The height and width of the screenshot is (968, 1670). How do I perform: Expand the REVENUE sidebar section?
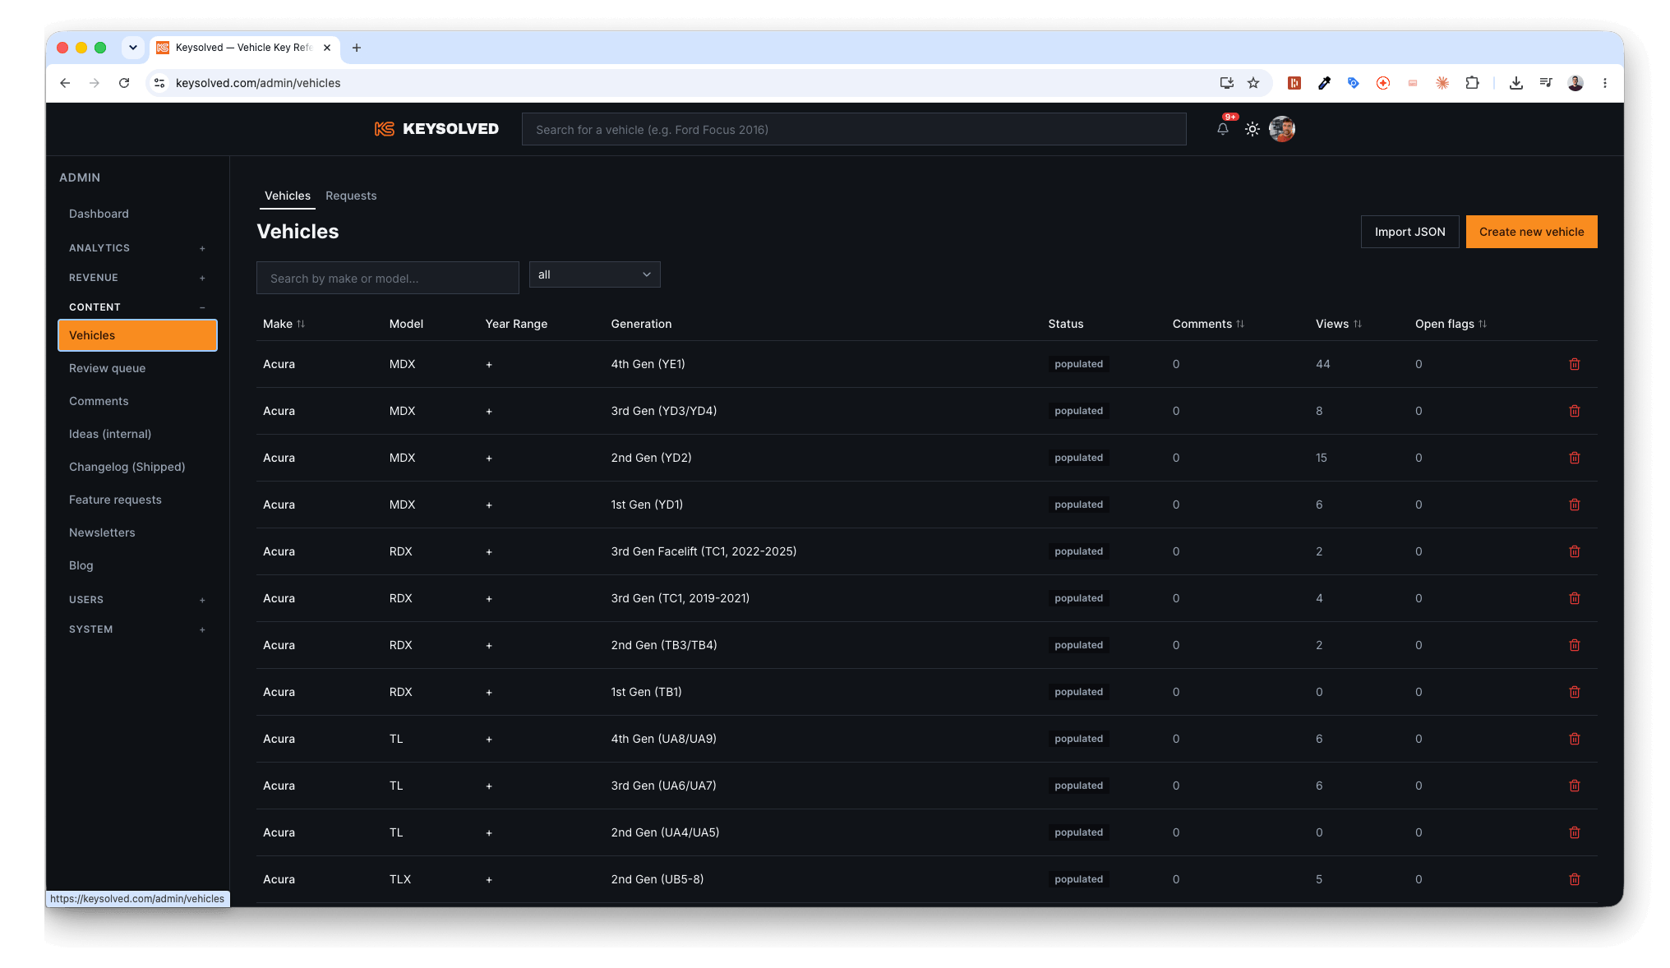tap(136, 278)
